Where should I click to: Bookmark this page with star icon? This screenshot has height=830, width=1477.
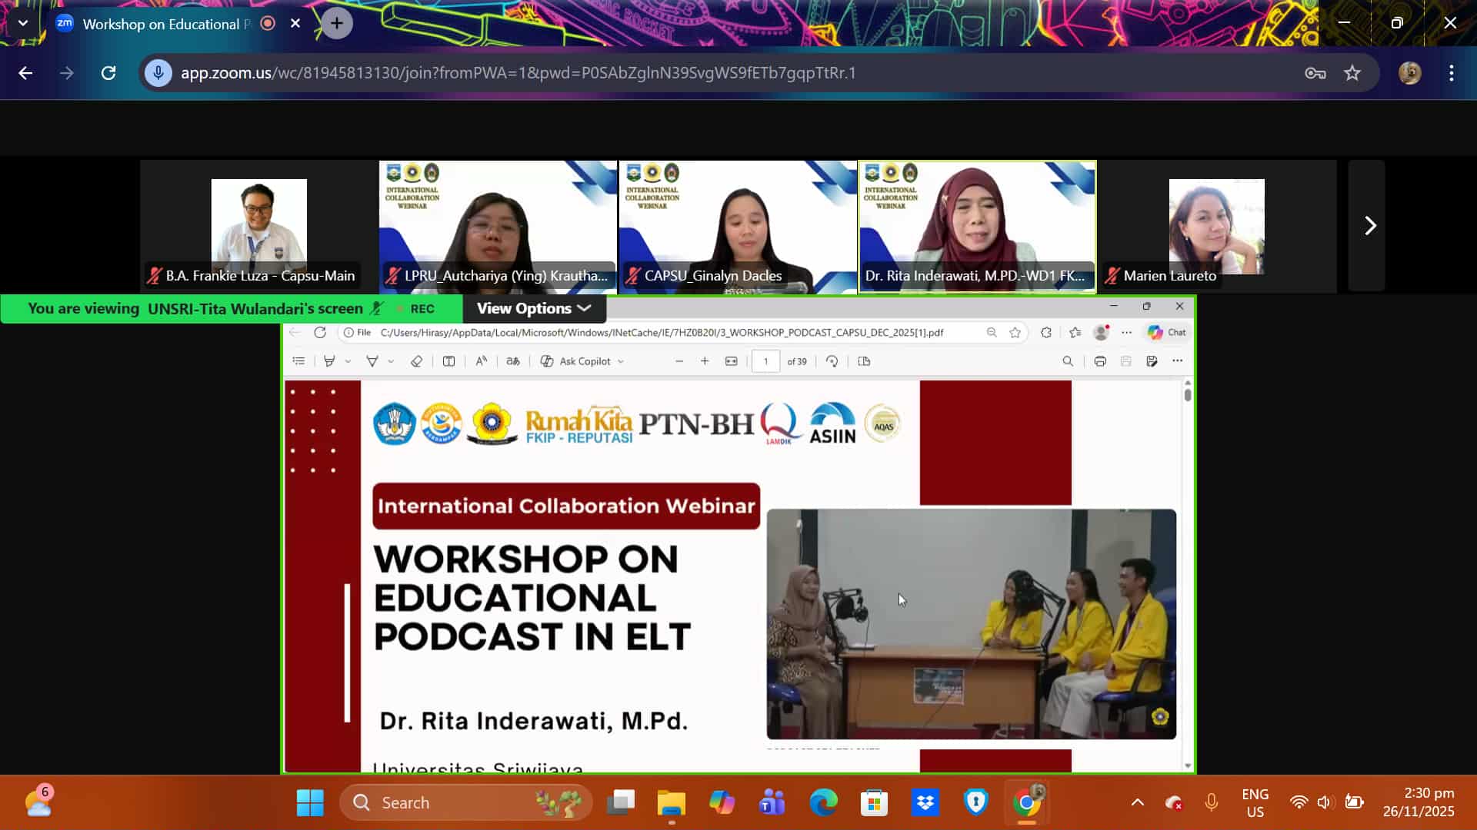[x=1352, y=73]
